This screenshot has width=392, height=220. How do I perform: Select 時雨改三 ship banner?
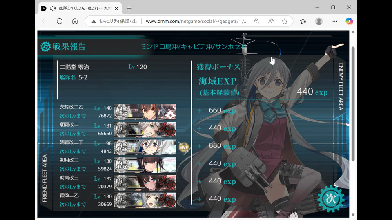tap(145, 183)
